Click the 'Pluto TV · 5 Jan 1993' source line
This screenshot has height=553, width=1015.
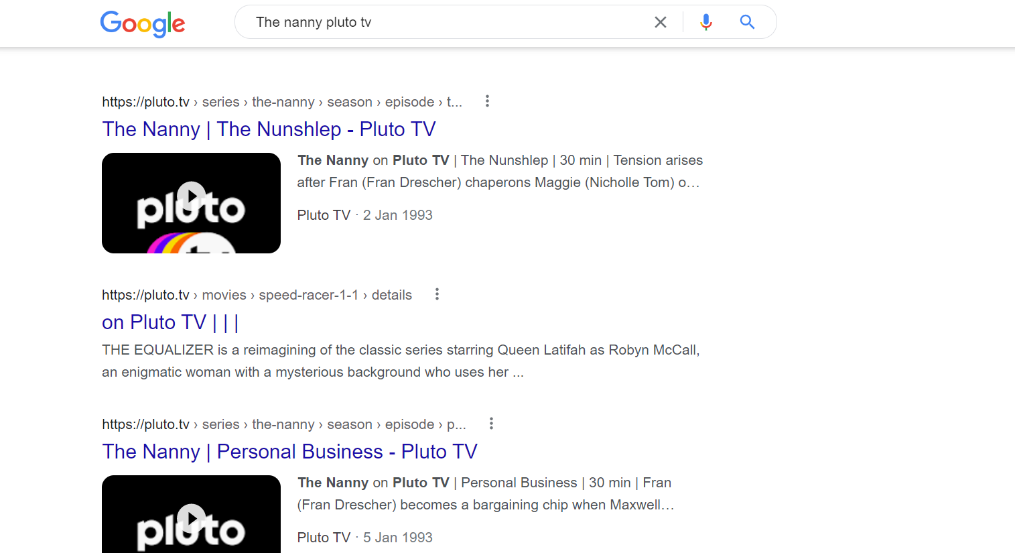point(365,538)
